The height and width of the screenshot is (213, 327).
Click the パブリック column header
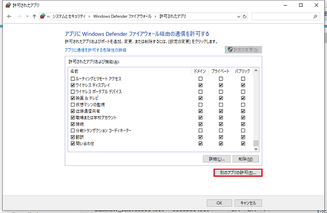(x=242, y=72)
